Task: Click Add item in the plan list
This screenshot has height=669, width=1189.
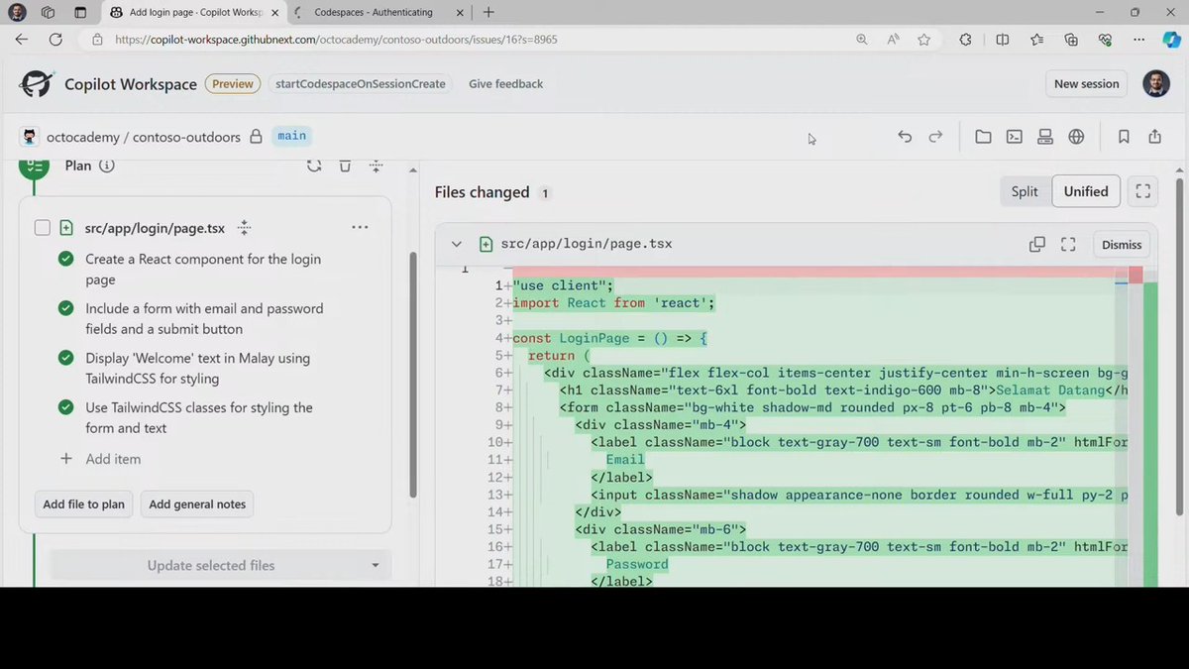Action: tap(100, 459)
